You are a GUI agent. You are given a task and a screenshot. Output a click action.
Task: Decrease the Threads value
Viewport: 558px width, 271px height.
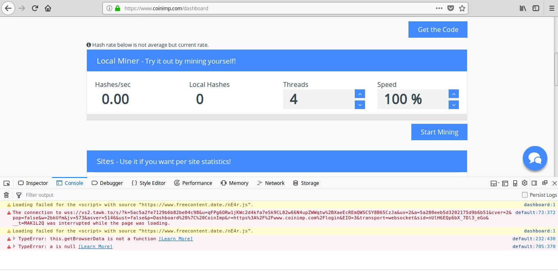[359, 105]
